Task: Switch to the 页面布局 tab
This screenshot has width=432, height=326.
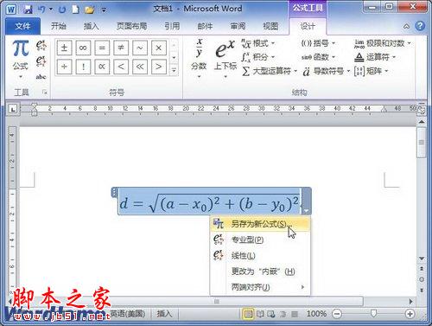Action: [131, 26]
